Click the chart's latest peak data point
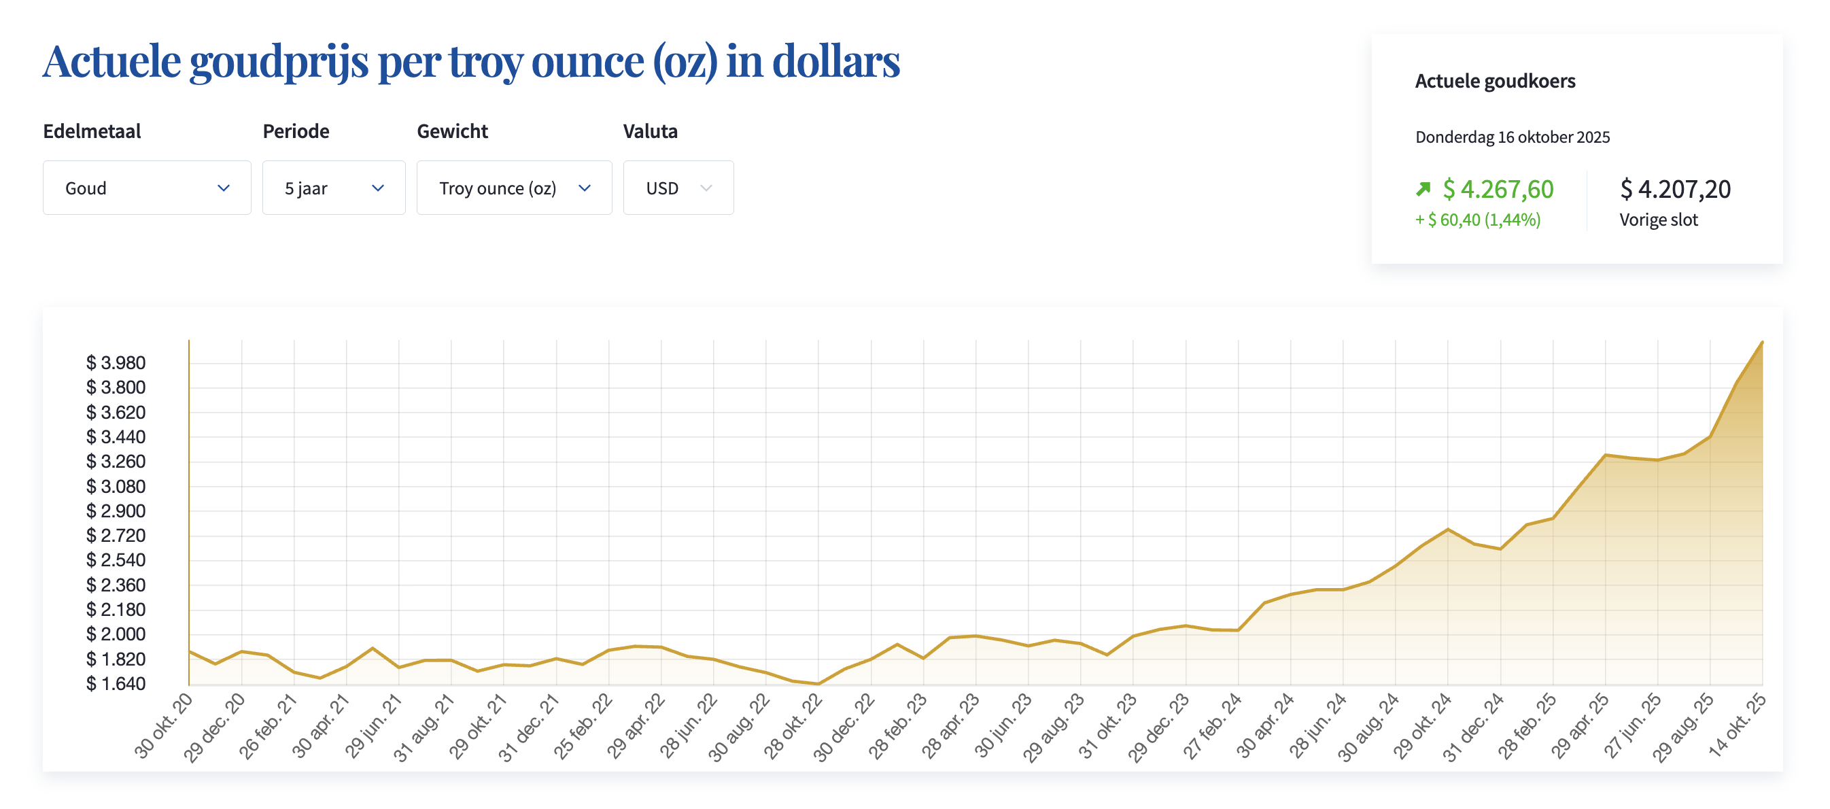 click(x=1762, y=343)
